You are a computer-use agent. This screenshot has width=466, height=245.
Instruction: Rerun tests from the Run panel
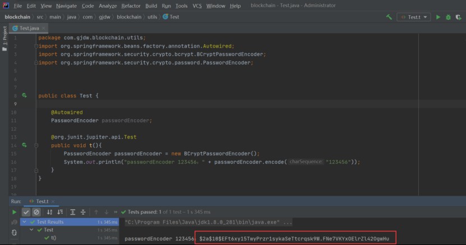coord(15,212)
